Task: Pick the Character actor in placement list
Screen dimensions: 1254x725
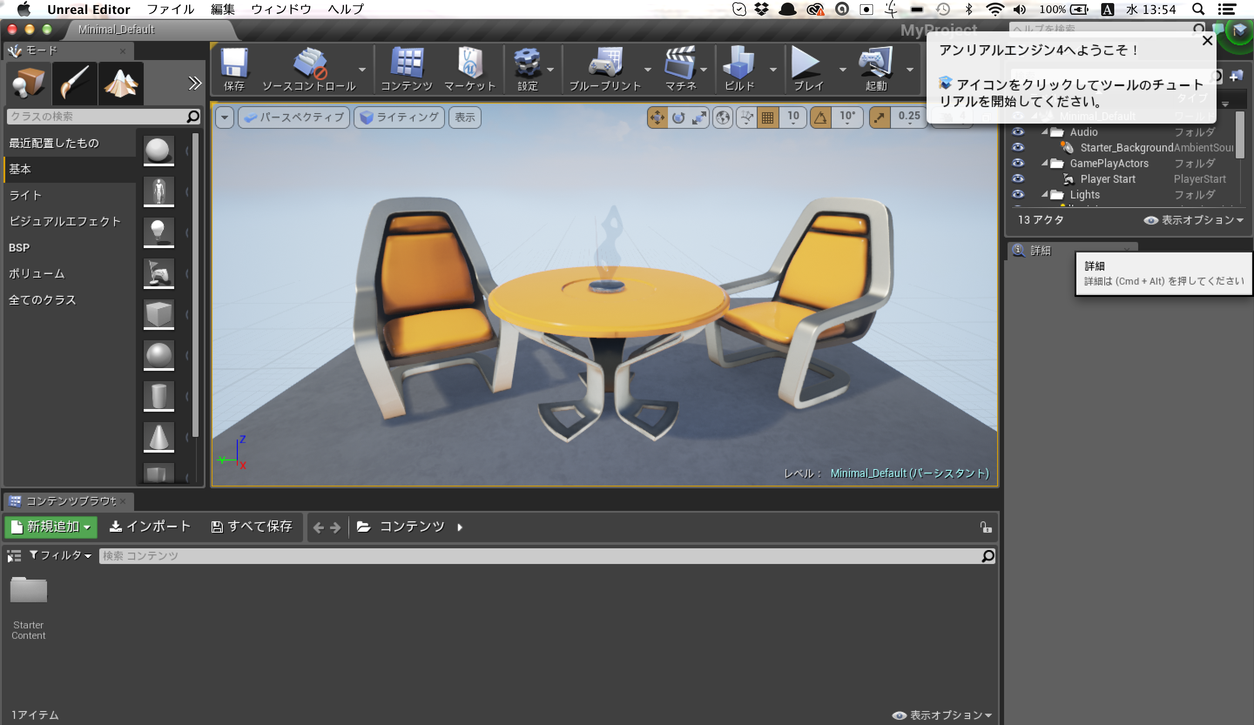Action: point(159,191)
